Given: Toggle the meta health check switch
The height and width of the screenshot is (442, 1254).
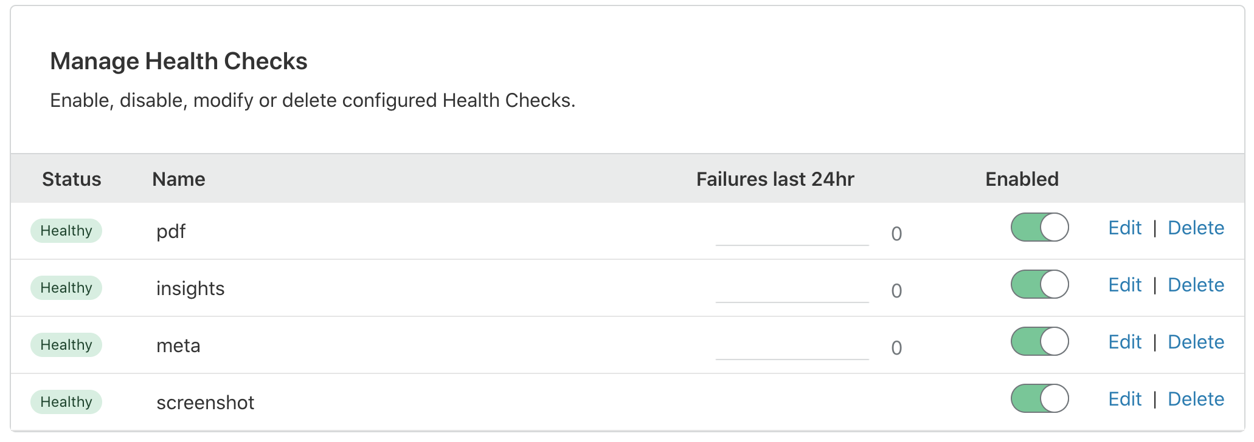Looking at the screenshot, I should click(1039, 342).
